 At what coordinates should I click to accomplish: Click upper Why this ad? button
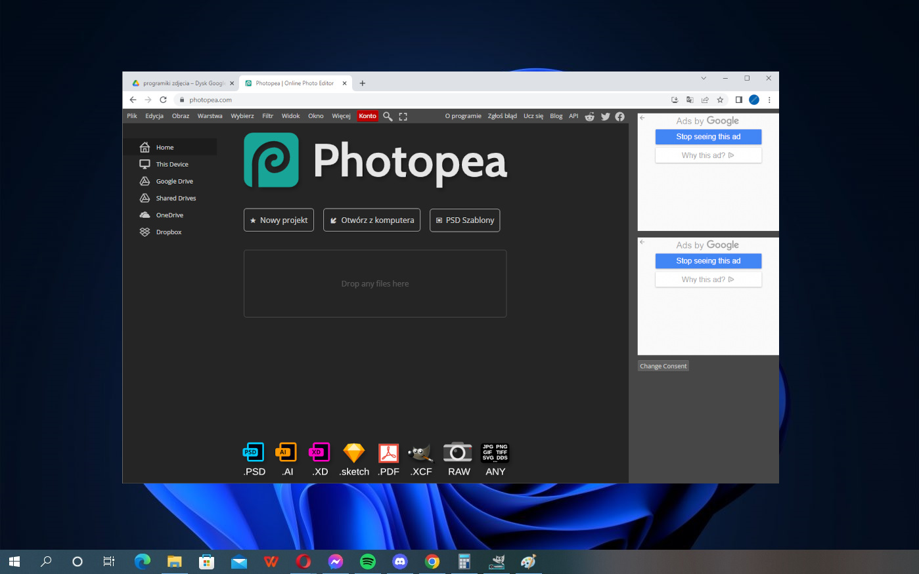[x=708, y=155]
